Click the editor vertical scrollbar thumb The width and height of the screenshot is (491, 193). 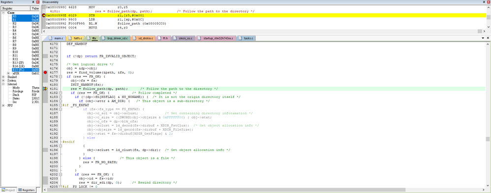click(x=488, y=139)
